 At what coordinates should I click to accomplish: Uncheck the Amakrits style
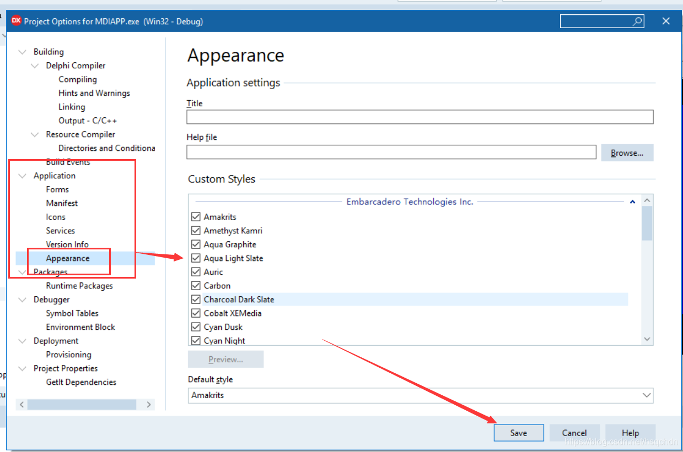[196, 216]
